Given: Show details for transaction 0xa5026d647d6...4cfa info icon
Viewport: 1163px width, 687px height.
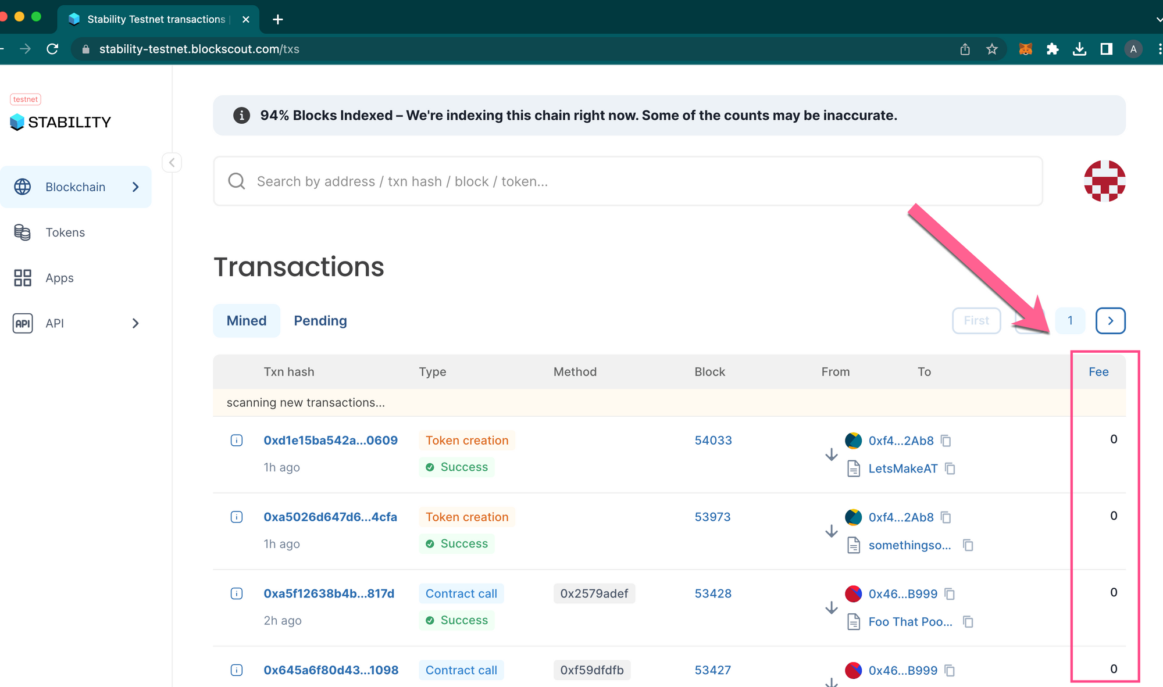Looking at the screenshot, I should (237, 517).
